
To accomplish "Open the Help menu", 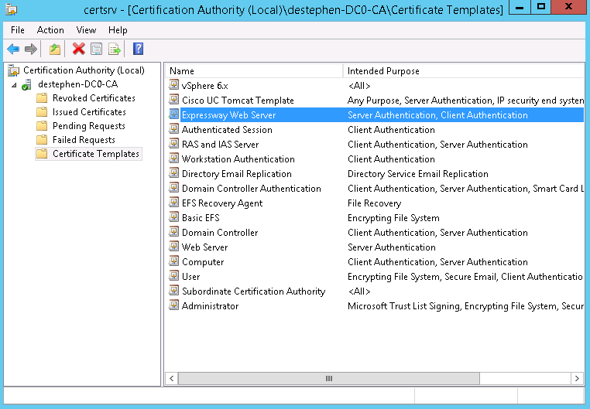I will click(118, 30).
